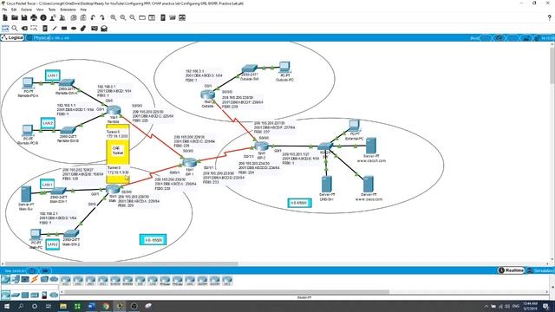The width and height of the screenshot is (555, 312).
Task: Print the topology with the printer icon
Action: [34, 17]
